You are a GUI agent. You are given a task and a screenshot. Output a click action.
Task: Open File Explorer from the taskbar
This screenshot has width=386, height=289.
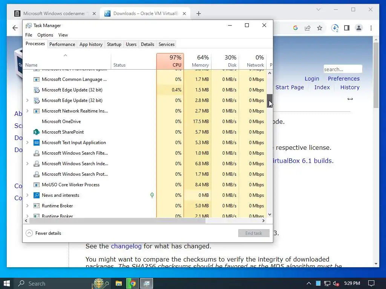119,283
